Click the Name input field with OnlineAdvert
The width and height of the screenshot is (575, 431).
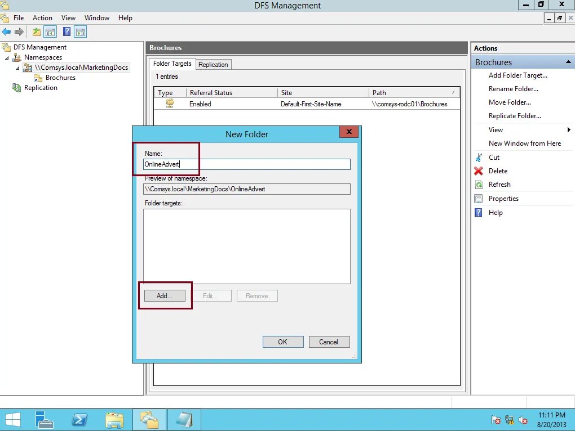247,164
